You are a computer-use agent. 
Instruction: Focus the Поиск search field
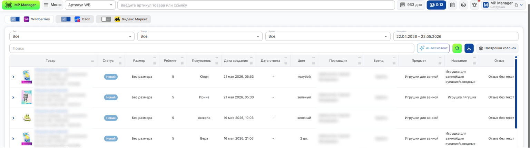(x=212, y=48)
